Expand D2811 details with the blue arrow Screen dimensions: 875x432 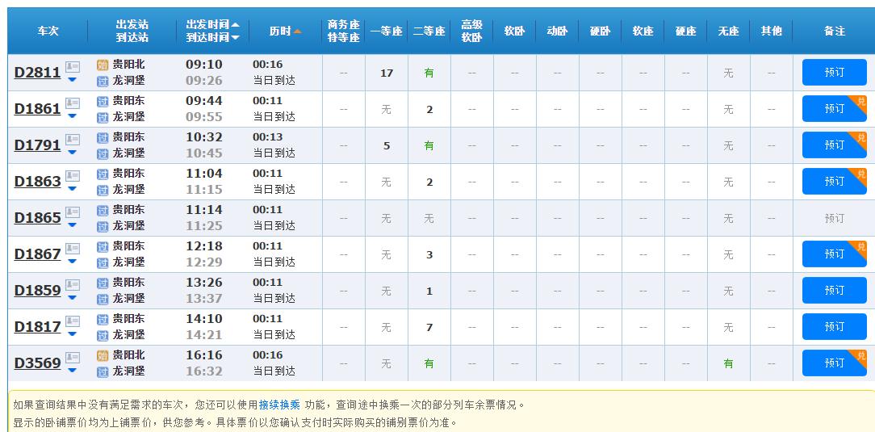pyautogui.click(x=72, y=80)
